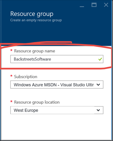This screenshot has width=113, height=141.
Task: Click the 'Subscription' label
Action: [26, 77]
